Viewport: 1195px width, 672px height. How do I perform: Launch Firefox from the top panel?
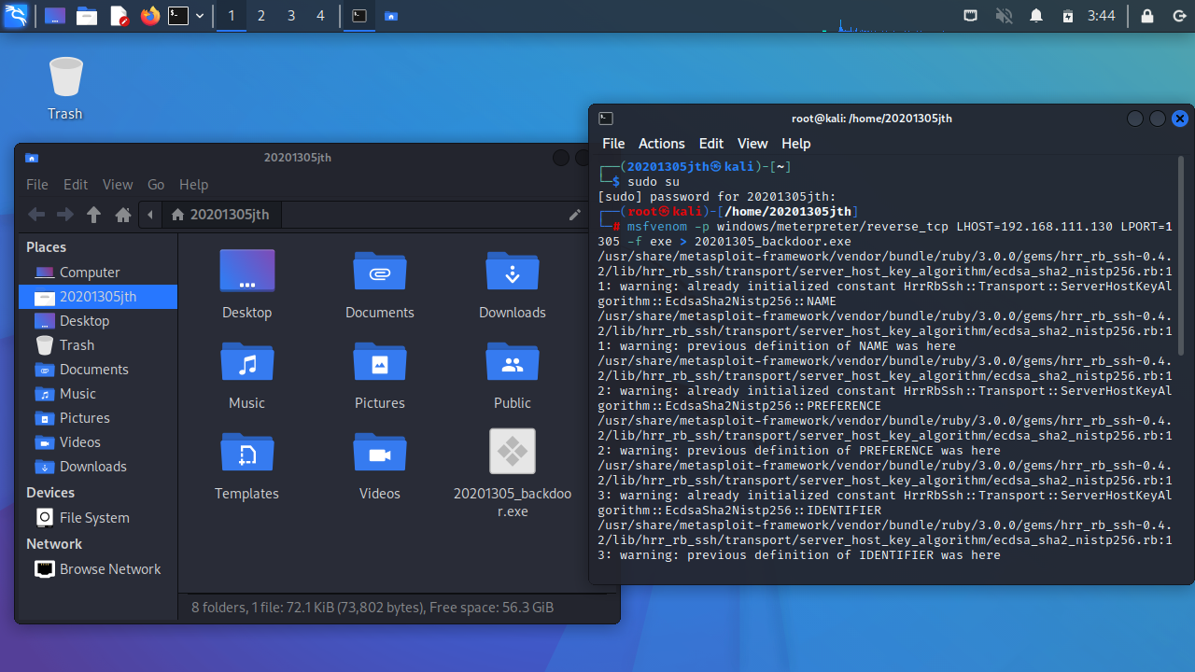pos(150,16)
